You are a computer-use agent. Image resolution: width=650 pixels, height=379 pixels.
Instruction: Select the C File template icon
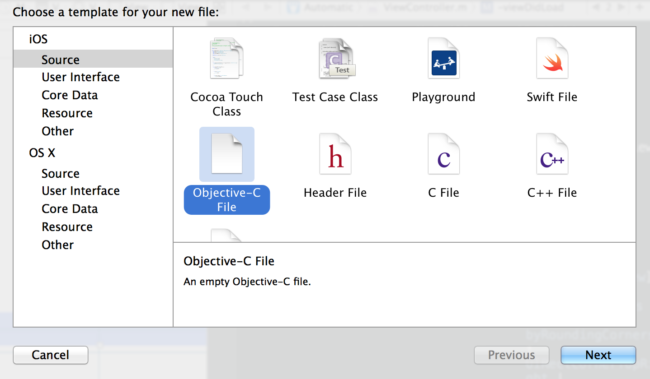pos(444,154)
